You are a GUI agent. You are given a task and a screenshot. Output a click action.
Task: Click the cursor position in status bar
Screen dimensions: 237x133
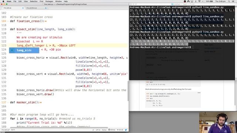13,130
